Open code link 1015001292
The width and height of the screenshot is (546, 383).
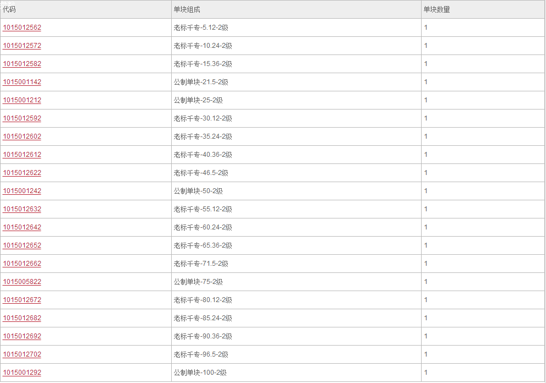pos(22,373)
